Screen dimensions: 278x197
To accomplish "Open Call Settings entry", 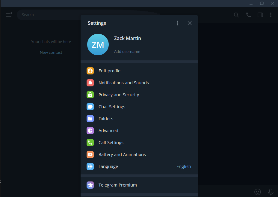I will [139, 143].
